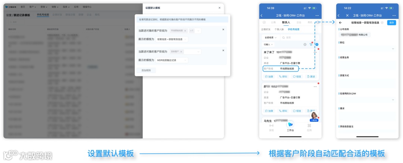This screenshot has height=163, width=403.
Task: Tap the 搜索 field in left phone
Action: coord(299,38)
